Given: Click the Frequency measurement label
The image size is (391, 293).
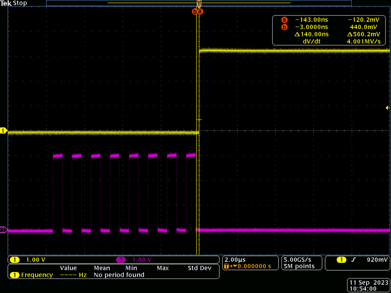Looking at the screenshot, I should [x=37, y=275].
